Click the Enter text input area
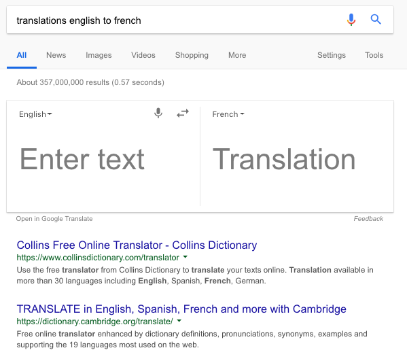Viewport: 407px width, 363px height. [x=103, y=159]
